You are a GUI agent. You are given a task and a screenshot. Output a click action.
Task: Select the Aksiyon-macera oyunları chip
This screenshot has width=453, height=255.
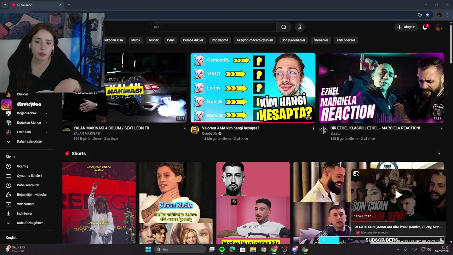coord(255,40)
